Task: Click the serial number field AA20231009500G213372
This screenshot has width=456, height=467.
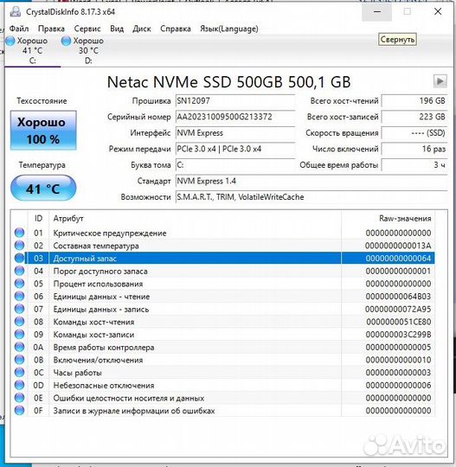Action: pos(235,117)
